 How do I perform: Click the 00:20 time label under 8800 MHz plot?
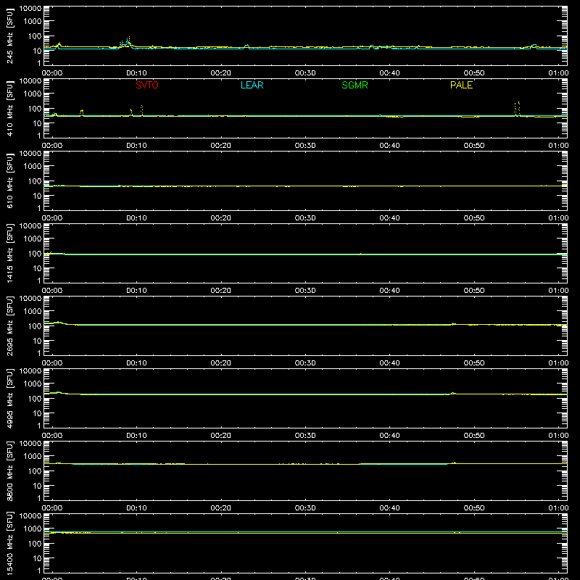point(221,508)
